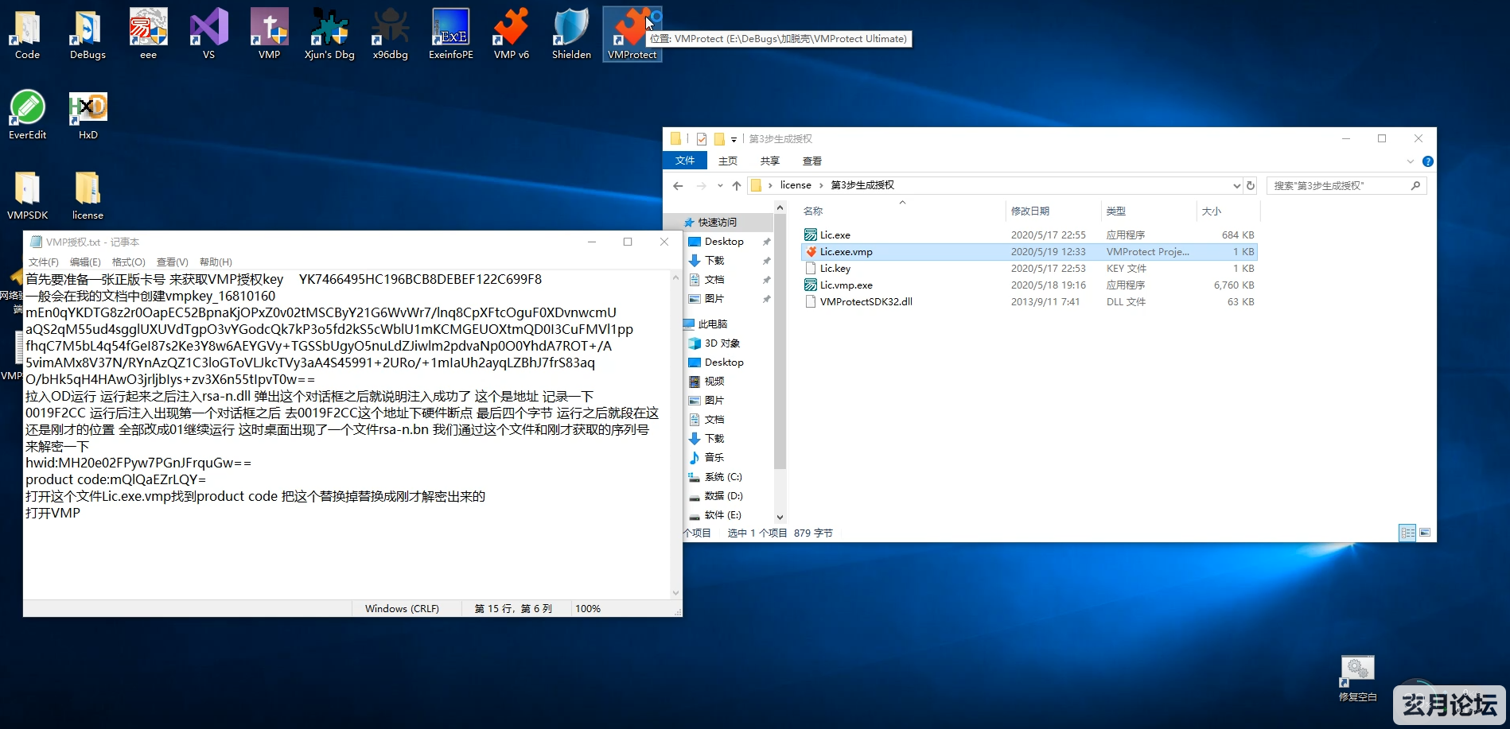This screenshot has height=729, width=1510.
Task: Open 3D 对象 in navigation pane
Action: pyautogui.click(x=722, y=343)
